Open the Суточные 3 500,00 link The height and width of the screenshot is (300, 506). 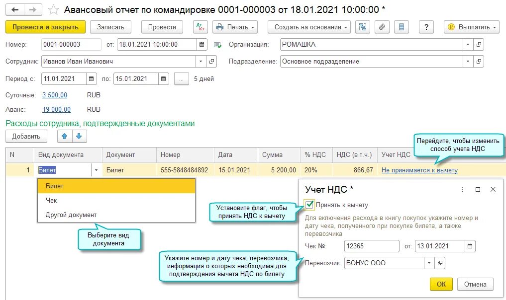tap(55, 95)
